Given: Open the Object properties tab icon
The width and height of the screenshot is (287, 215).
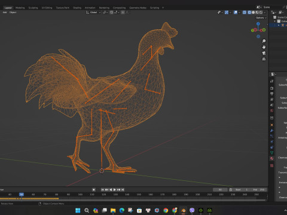Looking at the screenshot, I should click(x=272, y=125).
